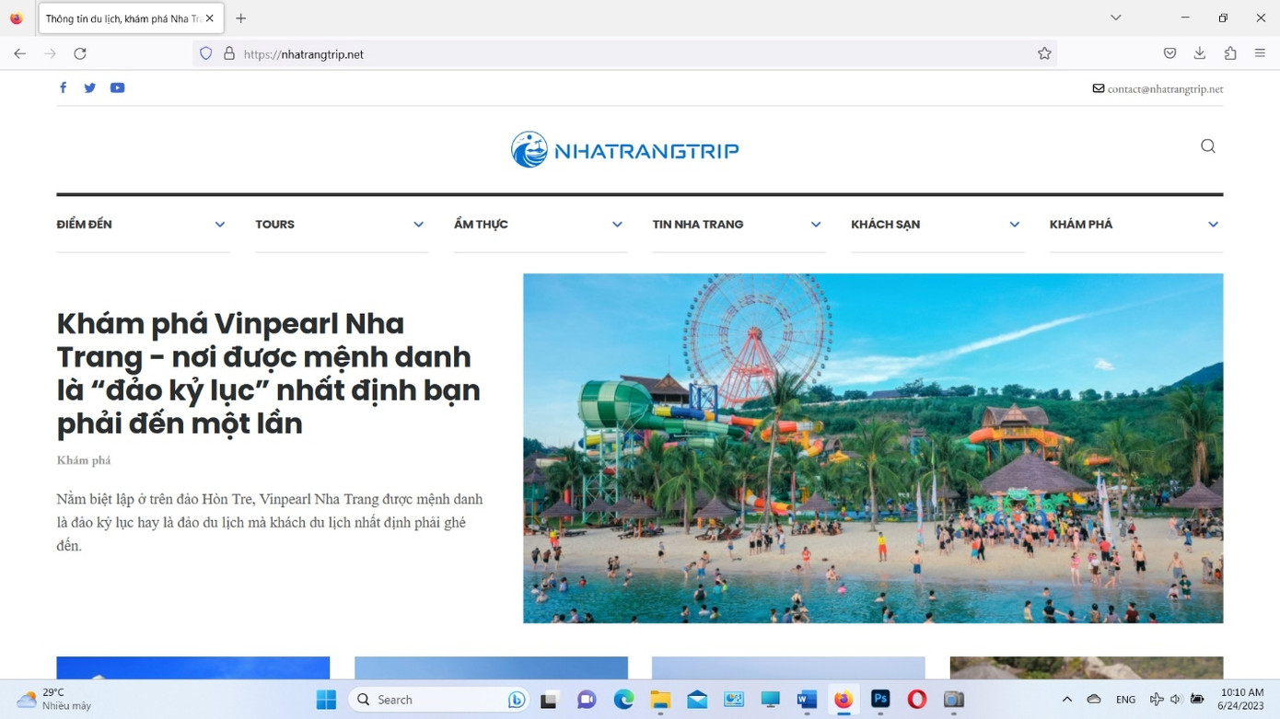
Task: Open the site search magnifier icon
Action: pos(1207,145)
